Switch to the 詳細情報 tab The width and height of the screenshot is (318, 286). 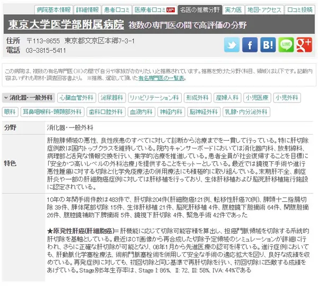tap(87, 10)
